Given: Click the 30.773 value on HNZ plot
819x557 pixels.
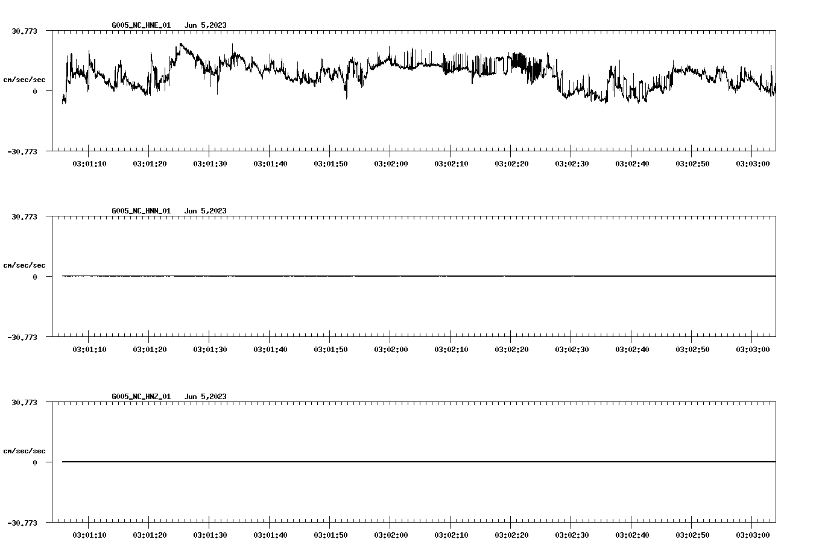Looking at the screenshot, I should point(24,401).
